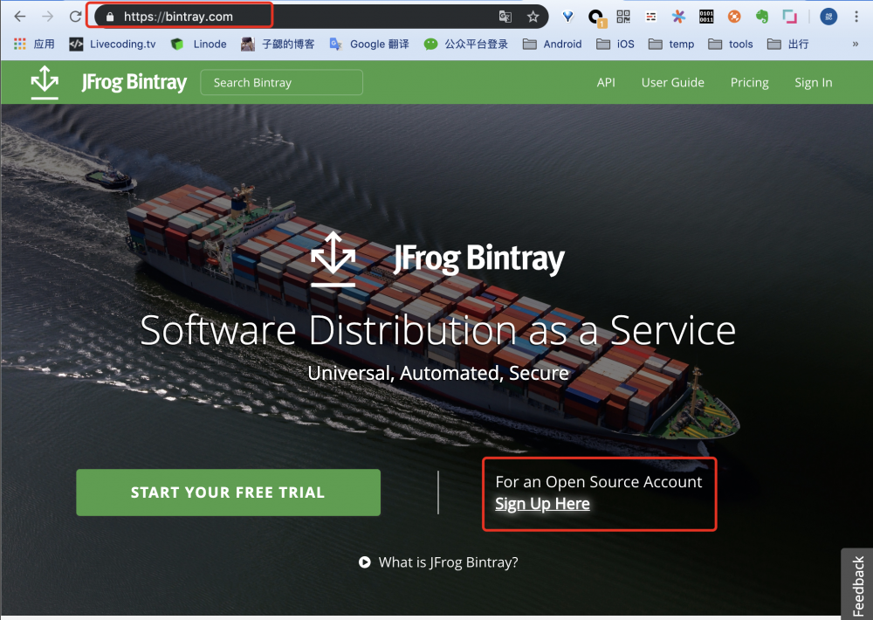Reload the page with the refresh icon
The image size is (873, 620).
(x=75, y=17)
